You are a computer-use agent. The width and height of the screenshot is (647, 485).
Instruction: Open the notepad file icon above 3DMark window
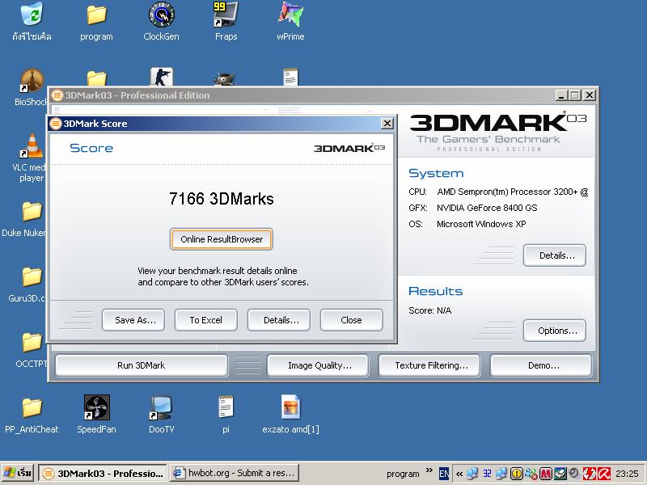pos(290,77)
